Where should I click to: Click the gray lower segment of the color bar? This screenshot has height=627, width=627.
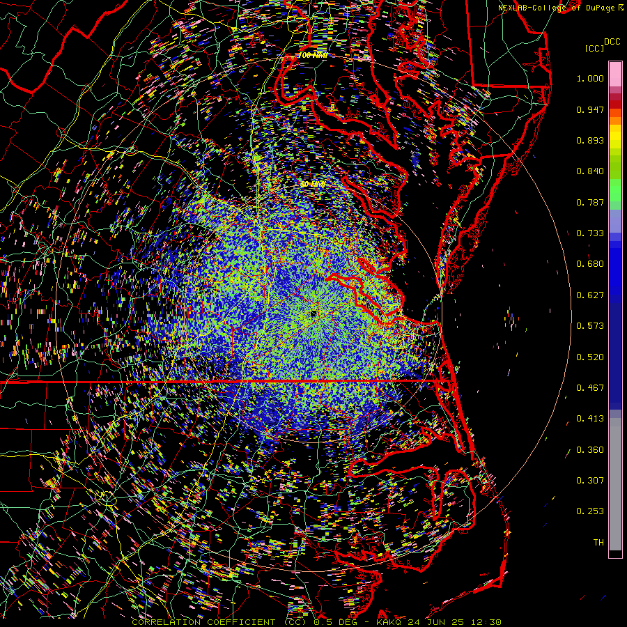(x=615, y=484)
